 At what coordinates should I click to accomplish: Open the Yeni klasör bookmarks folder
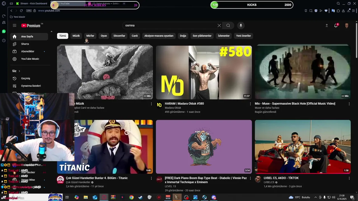tap(17, 17)
